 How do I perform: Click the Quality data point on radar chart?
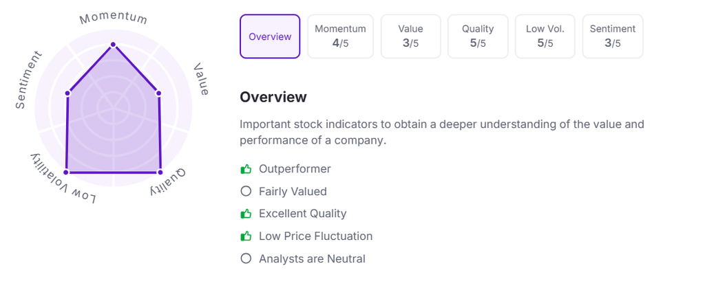coord(160,171)
